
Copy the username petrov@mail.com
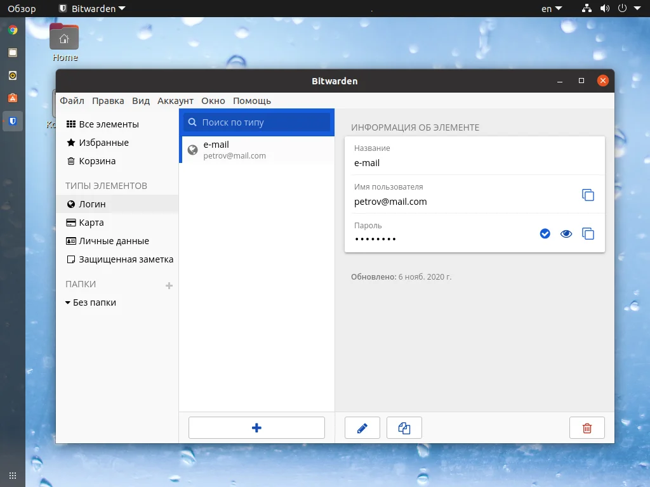point(588,195)
